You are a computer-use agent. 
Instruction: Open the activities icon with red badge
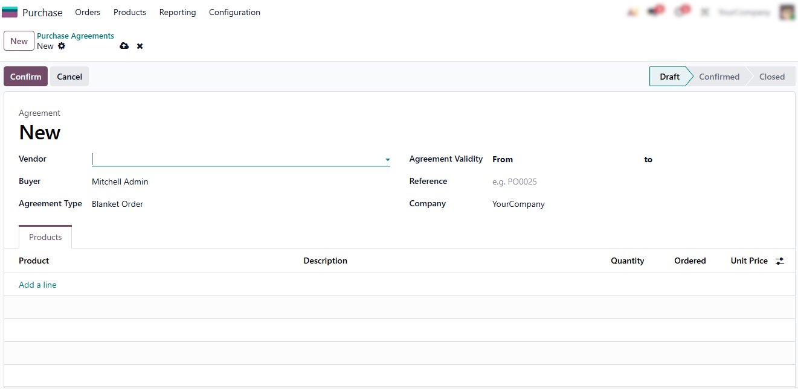click(680, 12)
